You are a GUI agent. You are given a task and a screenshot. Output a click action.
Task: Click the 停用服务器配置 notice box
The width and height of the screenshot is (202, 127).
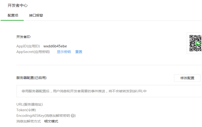(109, 91)
